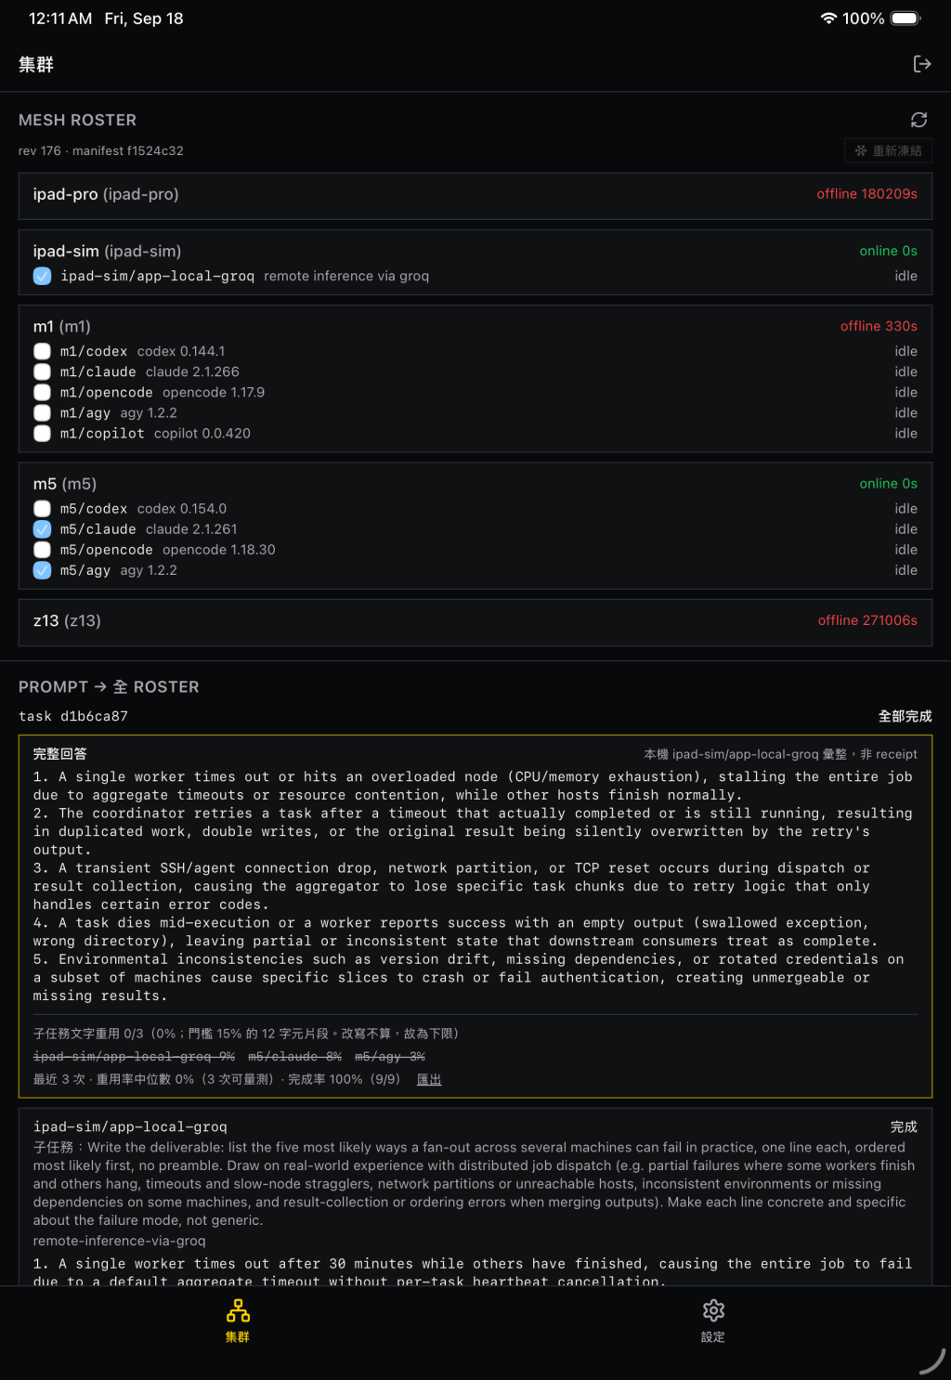The height and width of the screenshot is (1380, 951).
Task: Open the 集群 cluster tab
Action: (238, 1321)
